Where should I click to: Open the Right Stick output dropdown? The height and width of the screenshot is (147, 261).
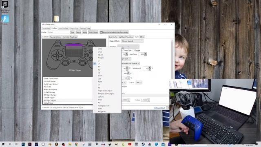(x=126, y=59)
